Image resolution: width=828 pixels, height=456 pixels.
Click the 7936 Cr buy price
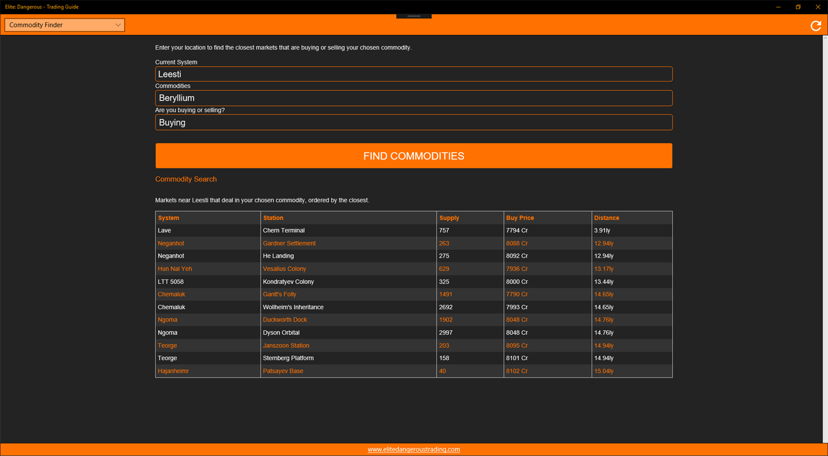517,269
